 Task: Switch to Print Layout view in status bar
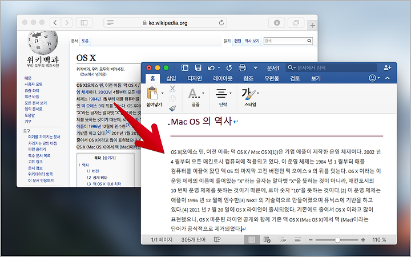click(x=252, y=240)
